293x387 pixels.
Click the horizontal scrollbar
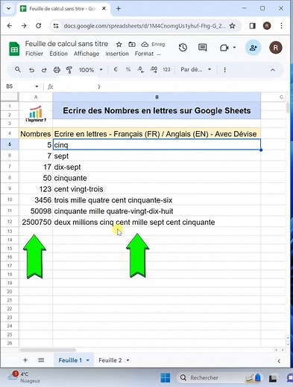tap(48, 350)
